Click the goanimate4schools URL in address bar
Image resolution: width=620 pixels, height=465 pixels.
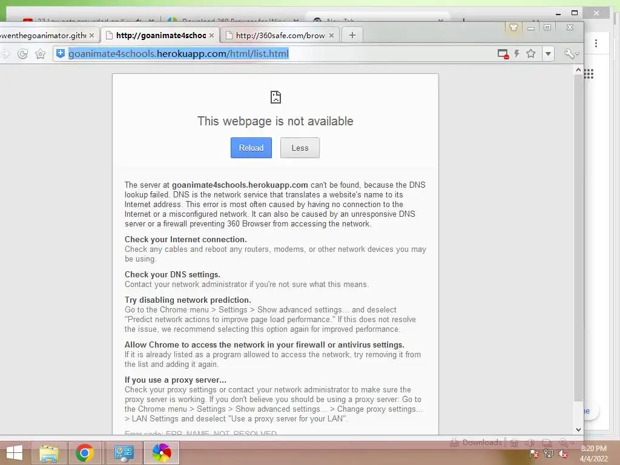179,53
